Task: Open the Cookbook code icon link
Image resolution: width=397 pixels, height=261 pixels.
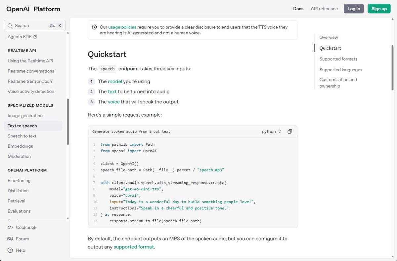Action: click(10, 227)
